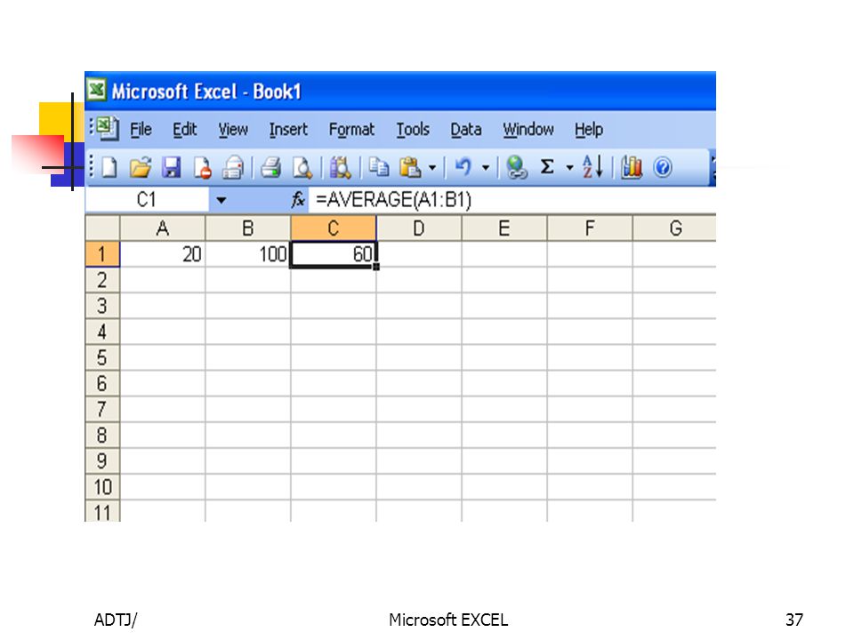854x640 pixels.
Task: Open the Data menu
Action: tap(465, 130)
